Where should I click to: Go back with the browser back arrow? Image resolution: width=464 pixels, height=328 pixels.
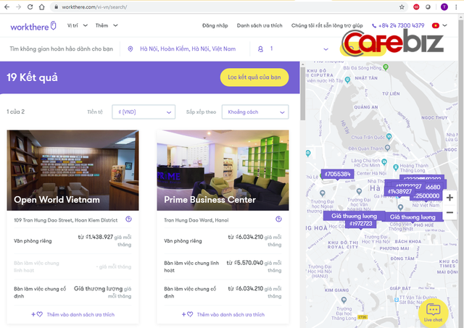click(7, 7)
